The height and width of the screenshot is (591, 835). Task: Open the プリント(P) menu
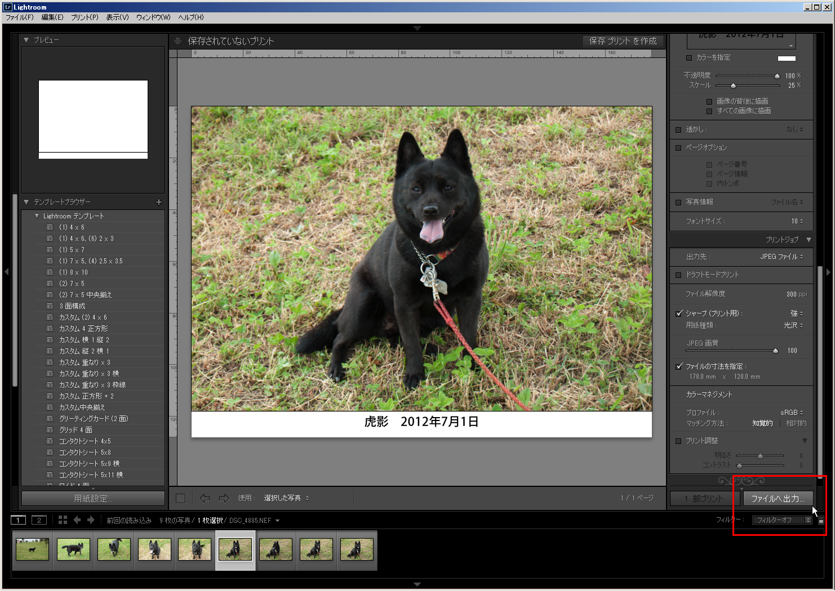(x=85, y=17)
